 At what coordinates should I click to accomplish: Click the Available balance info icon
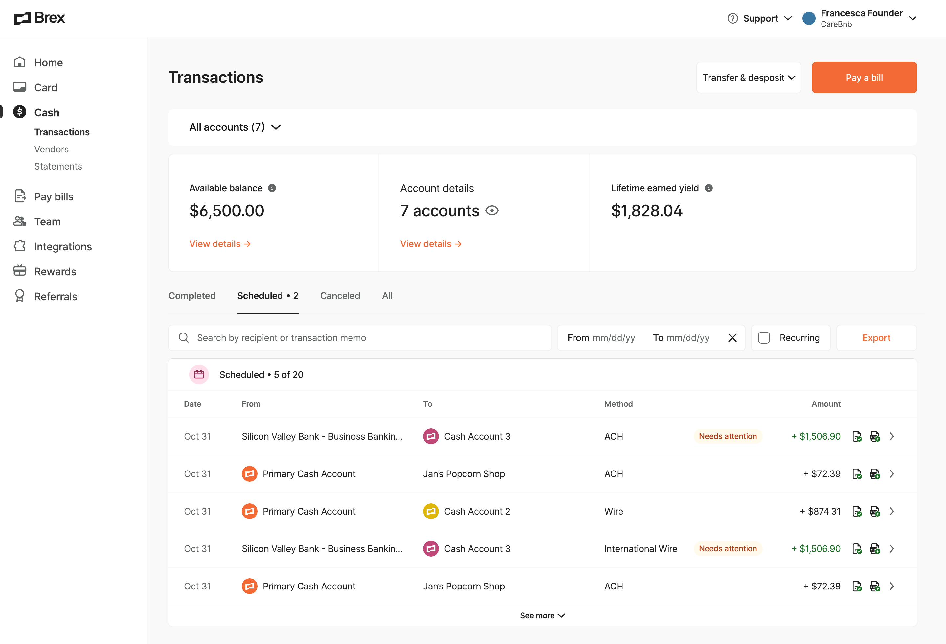[x=272, y=188]
